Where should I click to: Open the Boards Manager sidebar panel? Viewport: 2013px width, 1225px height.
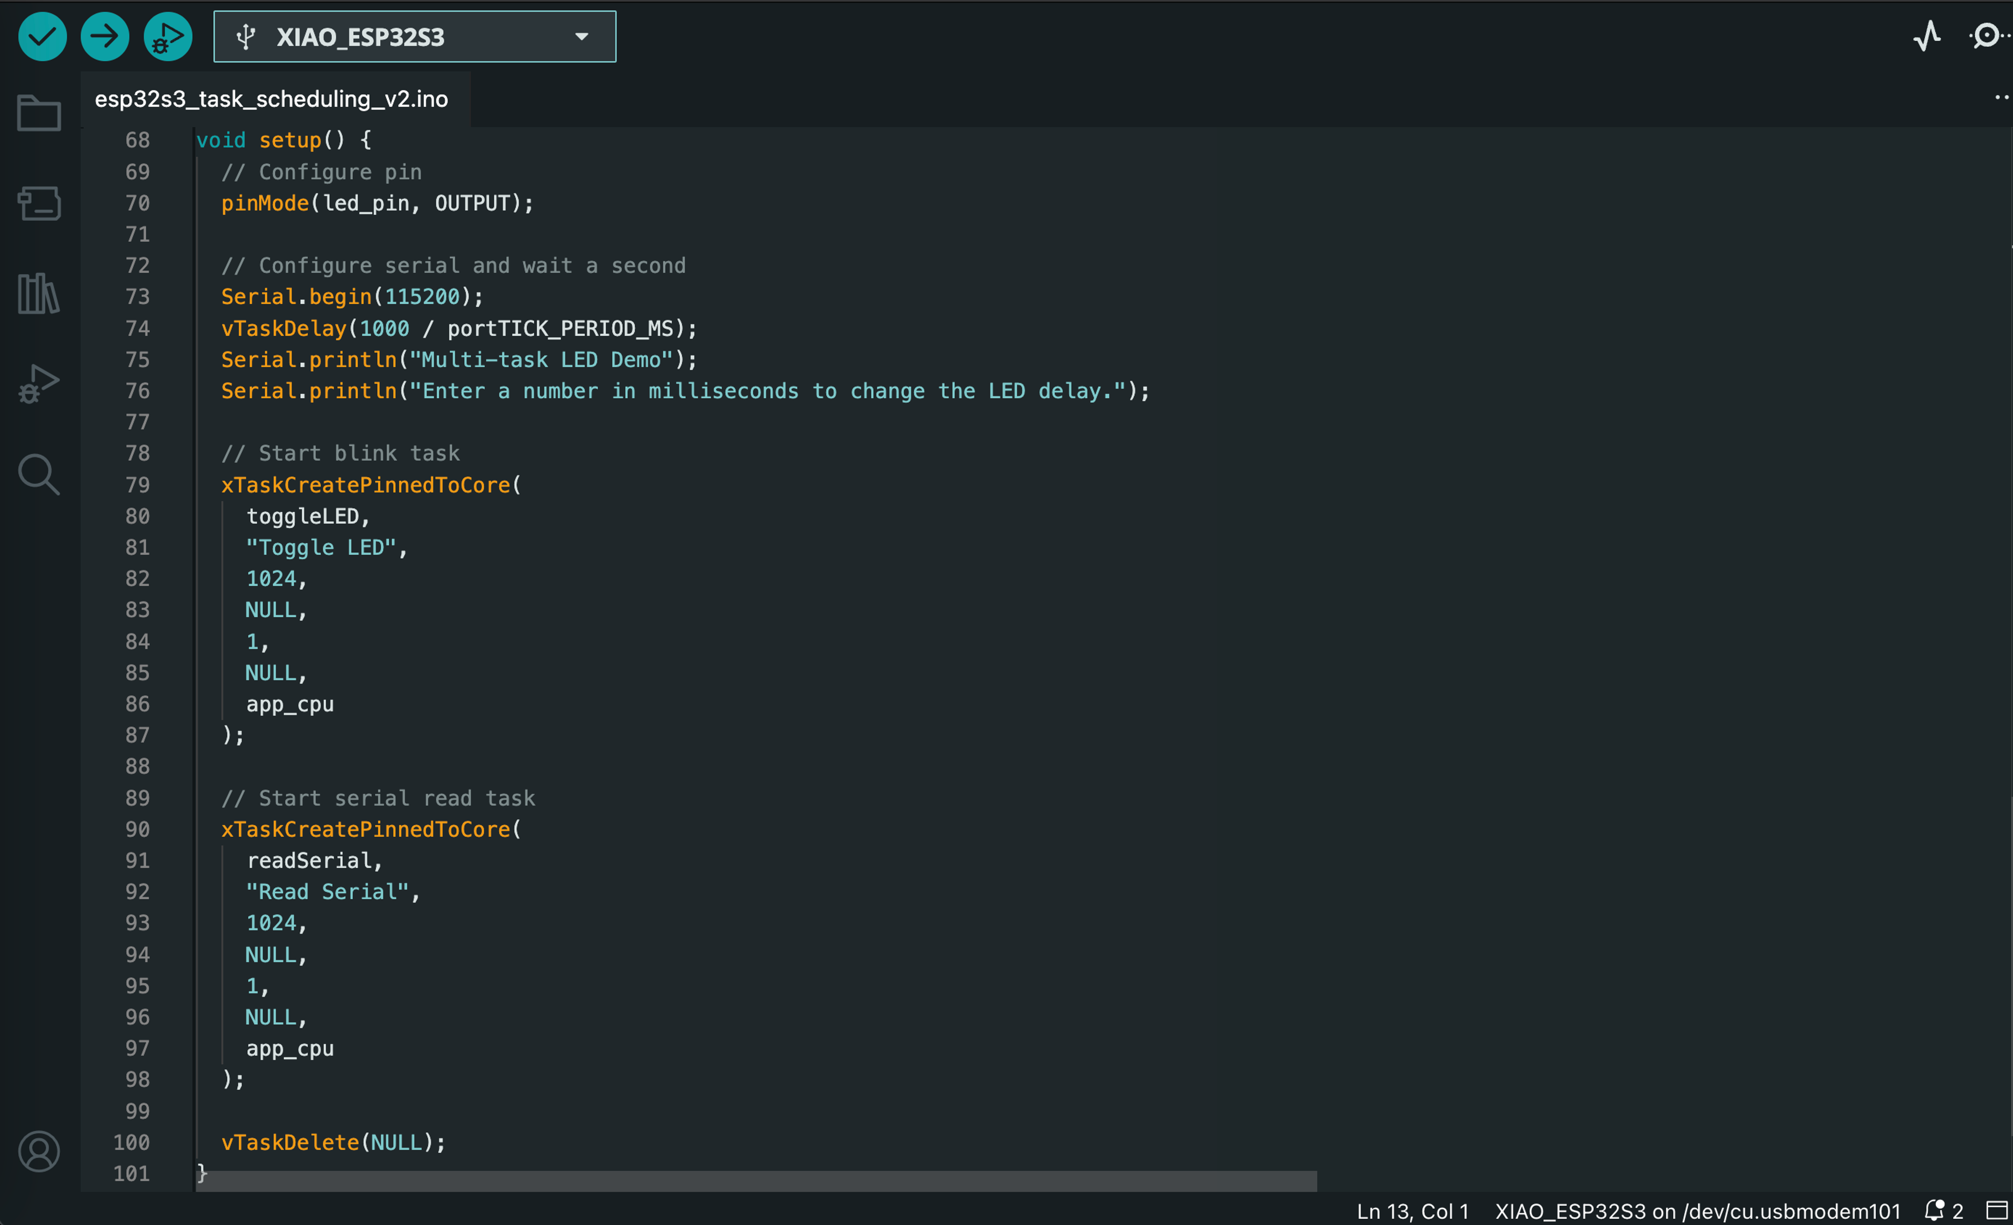[x=38, y=203]
